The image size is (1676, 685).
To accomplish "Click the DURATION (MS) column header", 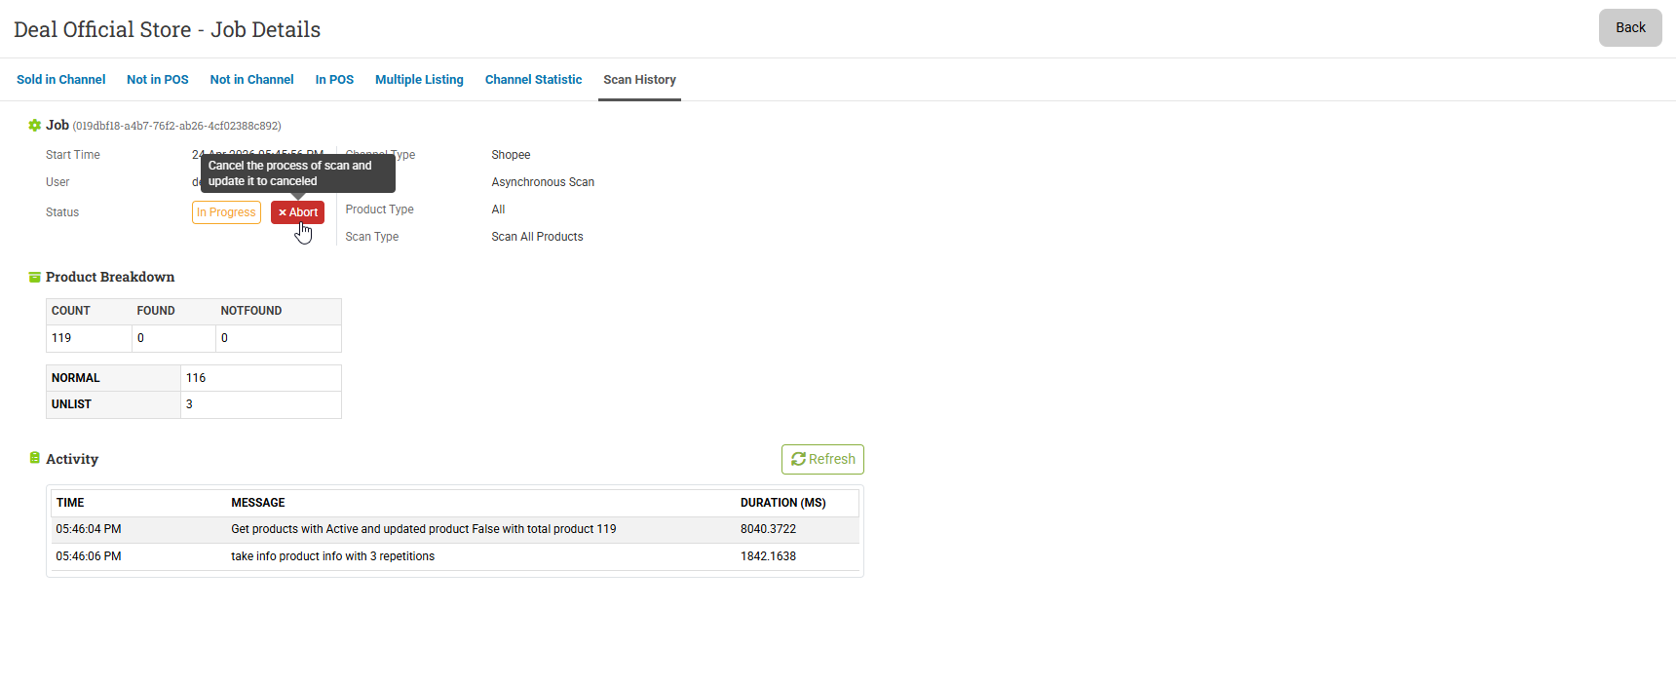I will (782, 503).
